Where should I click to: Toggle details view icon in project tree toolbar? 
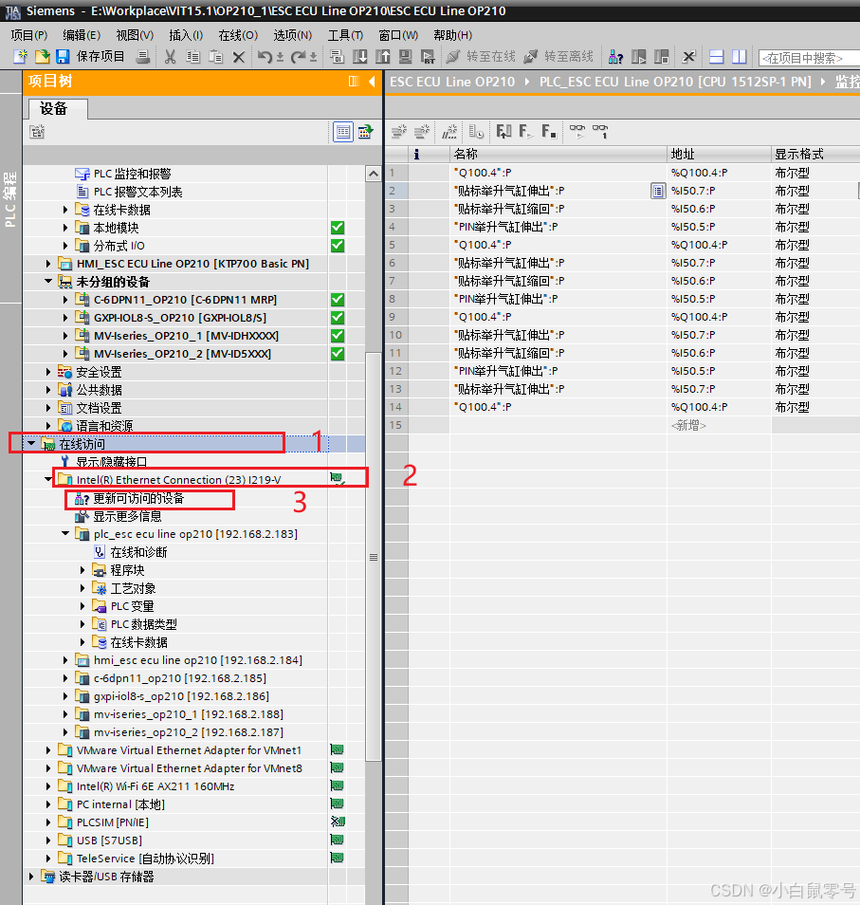click(343, 132)
